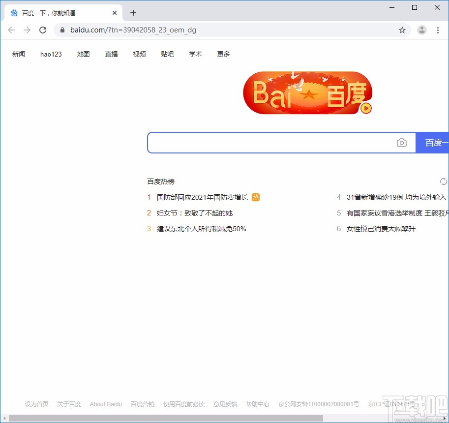Screen dimensions: 449x423
Task: Go back with the back arrow
Action: 11,30
